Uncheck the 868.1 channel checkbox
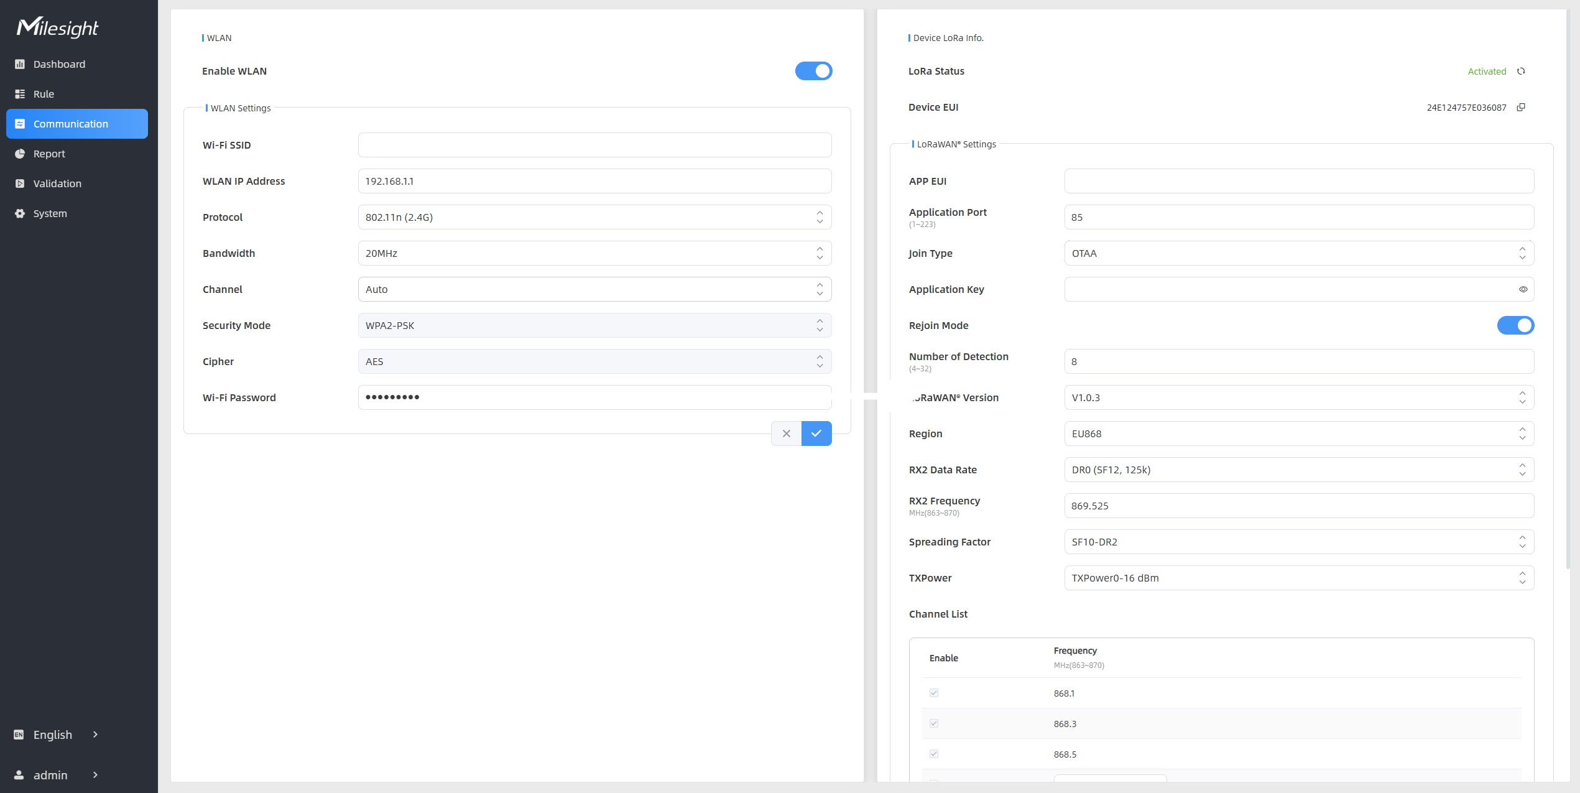Viewport: 1580px width, 793px height. tap(934, 693)
